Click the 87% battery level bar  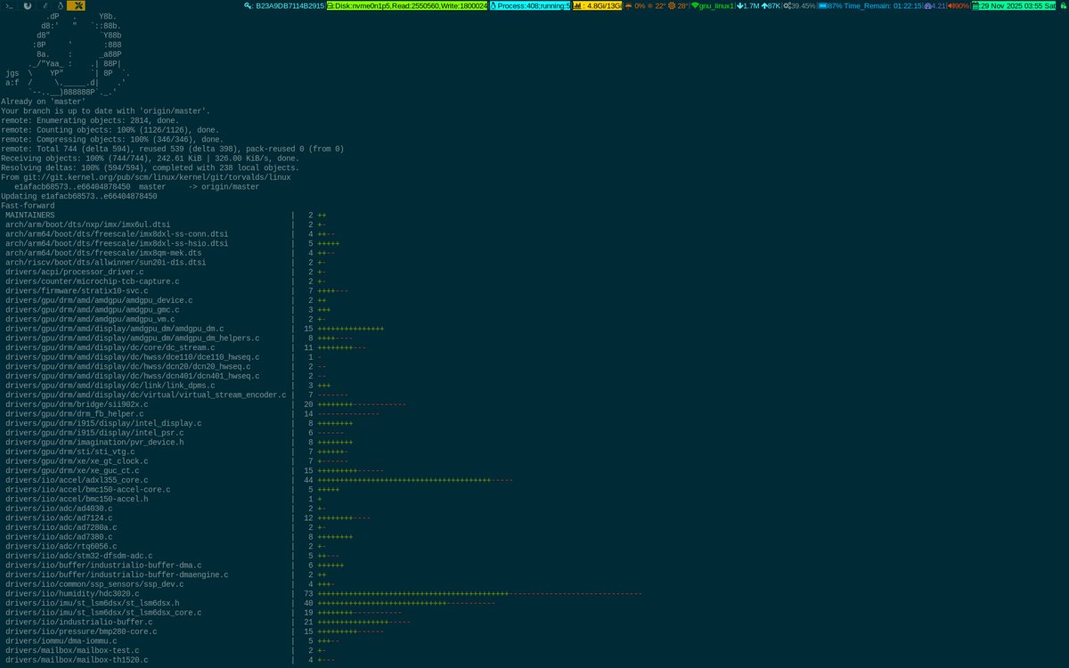click(x=821, y=6)
